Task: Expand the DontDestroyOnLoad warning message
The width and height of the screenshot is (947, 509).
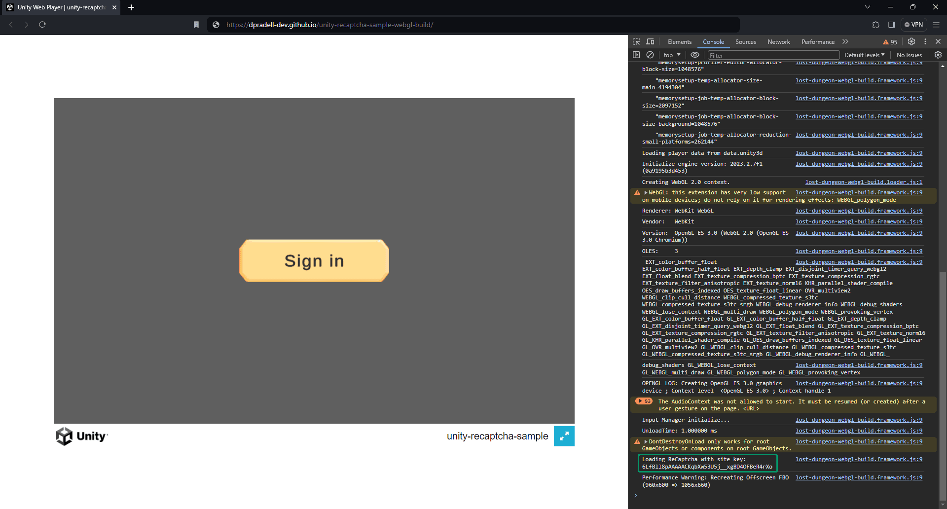Action: pos(646,441)
